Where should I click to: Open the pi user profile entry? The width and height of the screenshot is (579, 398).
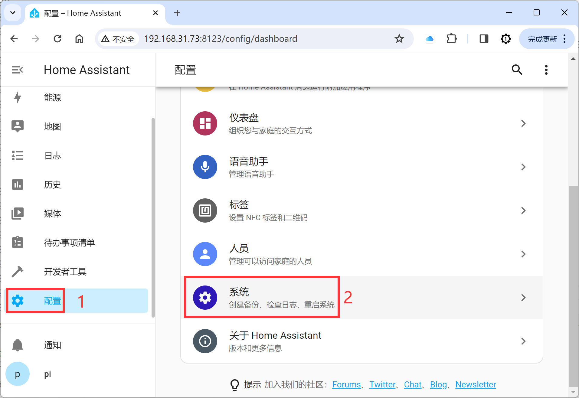coord(77,374)
